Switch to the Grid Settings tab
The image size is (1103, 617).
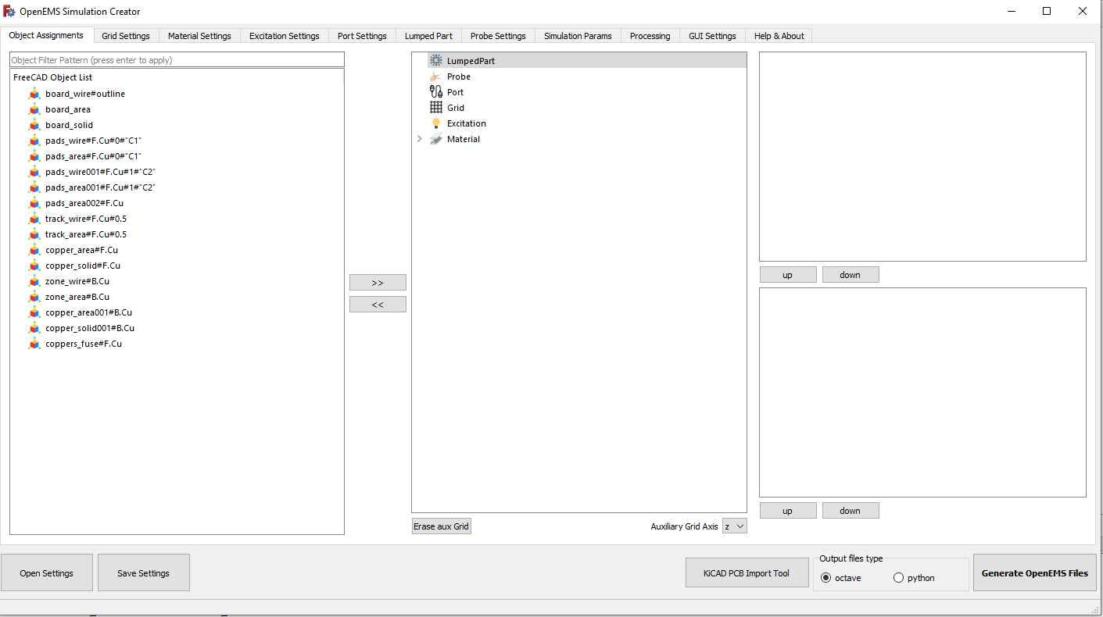pos(126,36)
